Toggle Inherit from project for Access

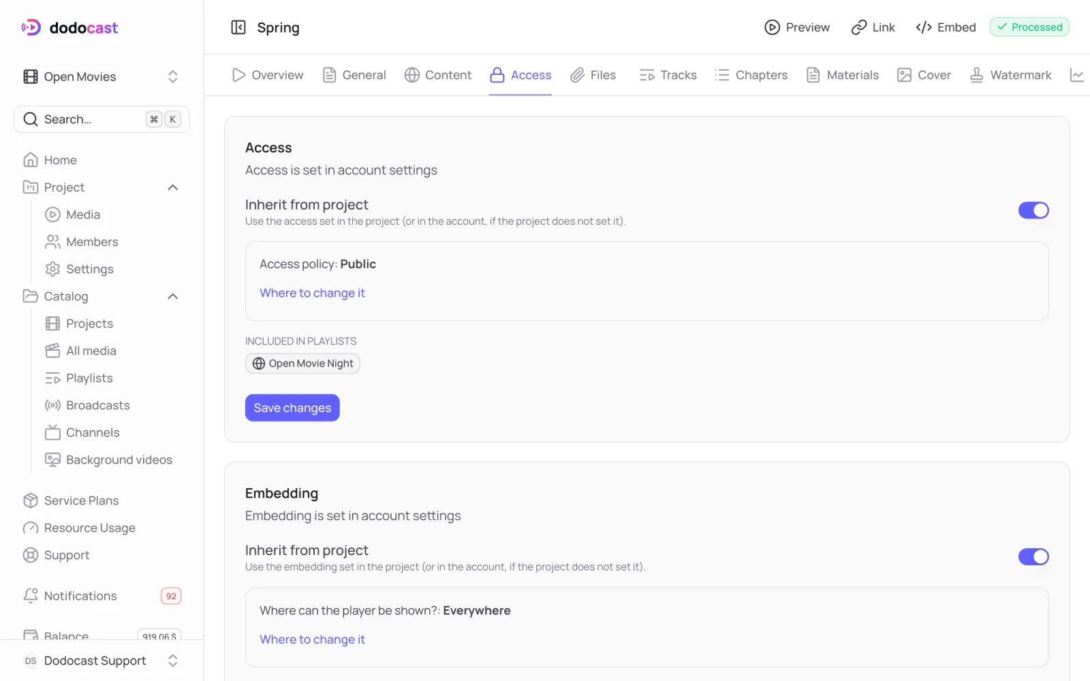click(x=1033, y=210)
